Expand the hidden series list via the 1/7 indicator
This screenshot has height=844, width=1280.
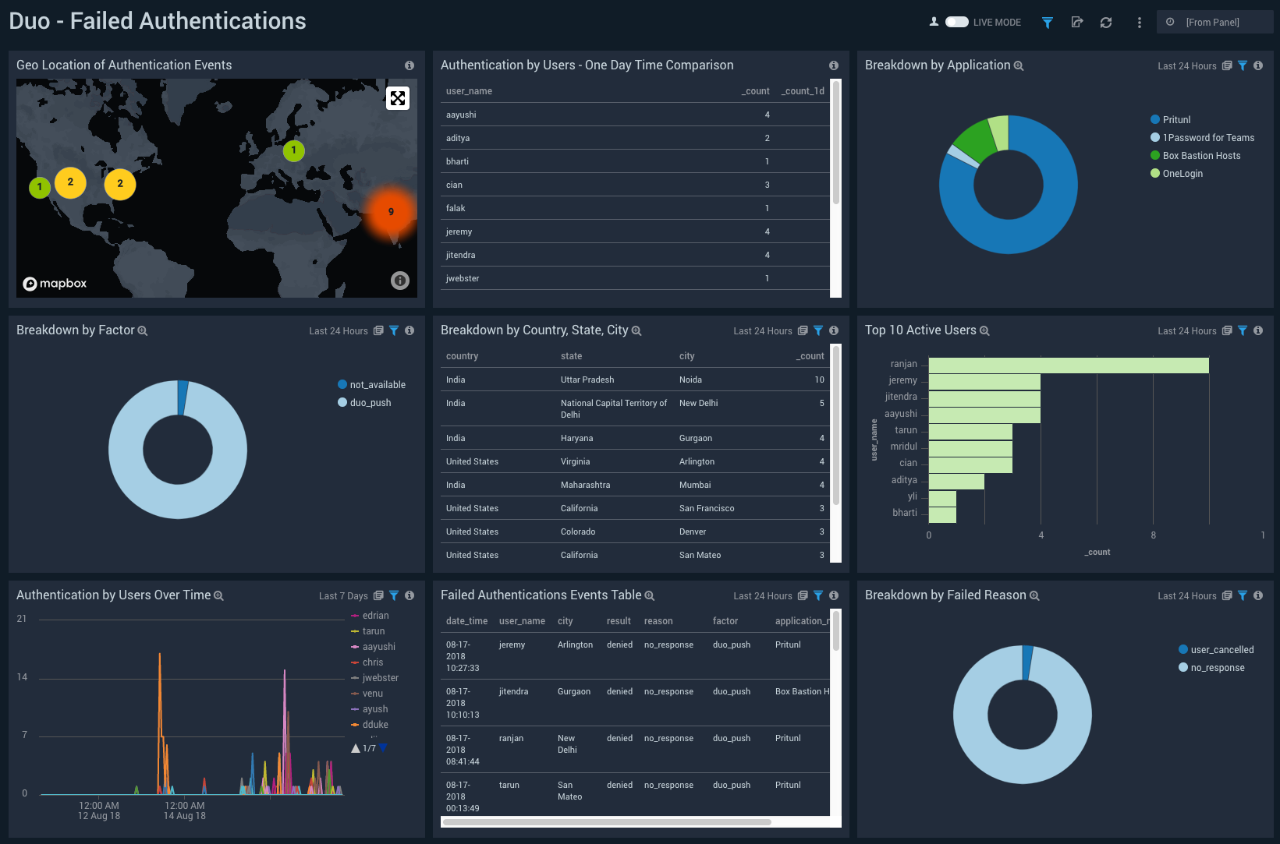367,747
